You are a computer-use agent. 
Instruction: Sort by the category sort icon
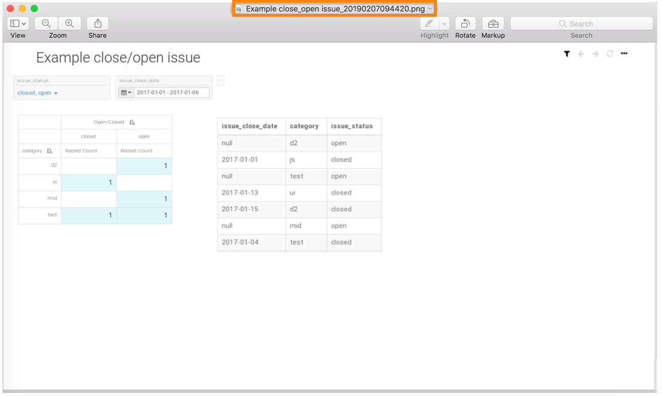click(50, 151)
